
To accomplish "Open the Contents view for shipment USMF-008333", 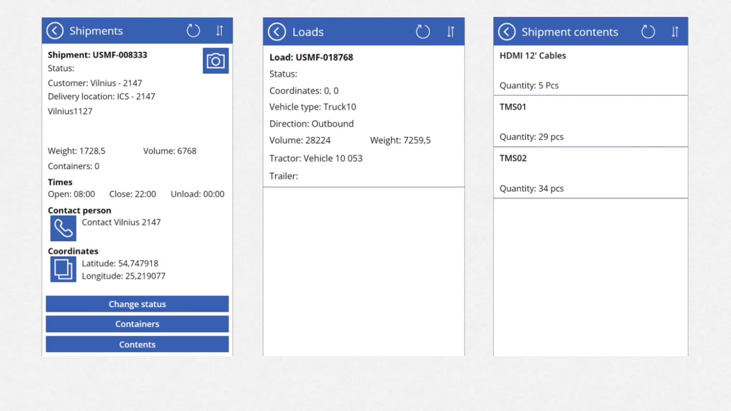I will (x=137, y=344).
